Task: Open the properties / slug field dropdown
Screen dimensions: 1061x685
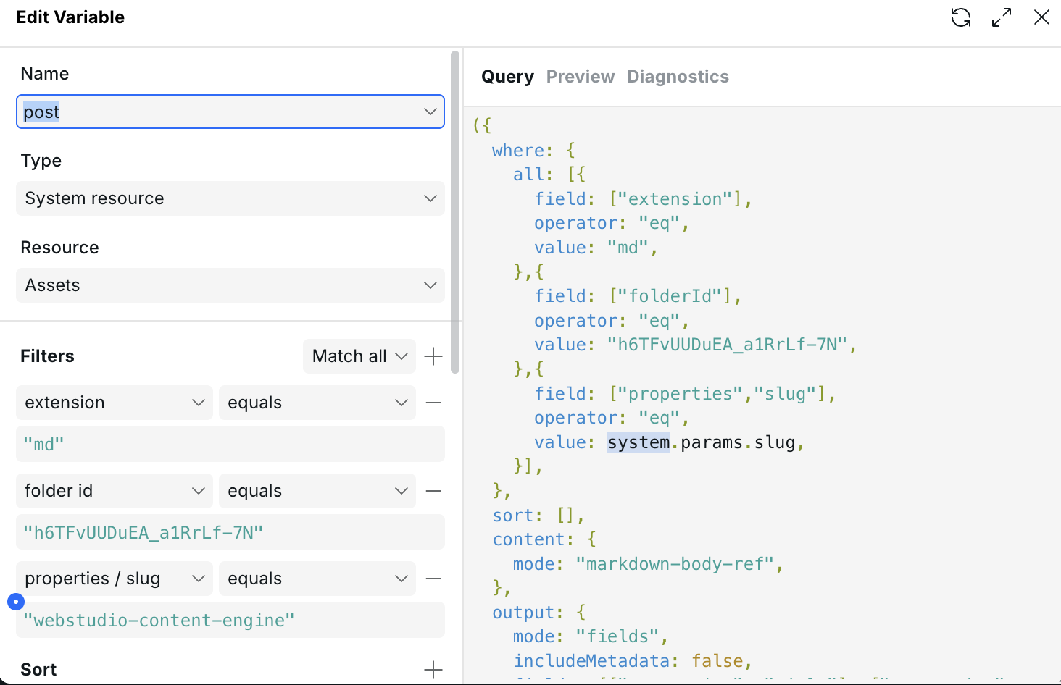Action: click(115, 579)
